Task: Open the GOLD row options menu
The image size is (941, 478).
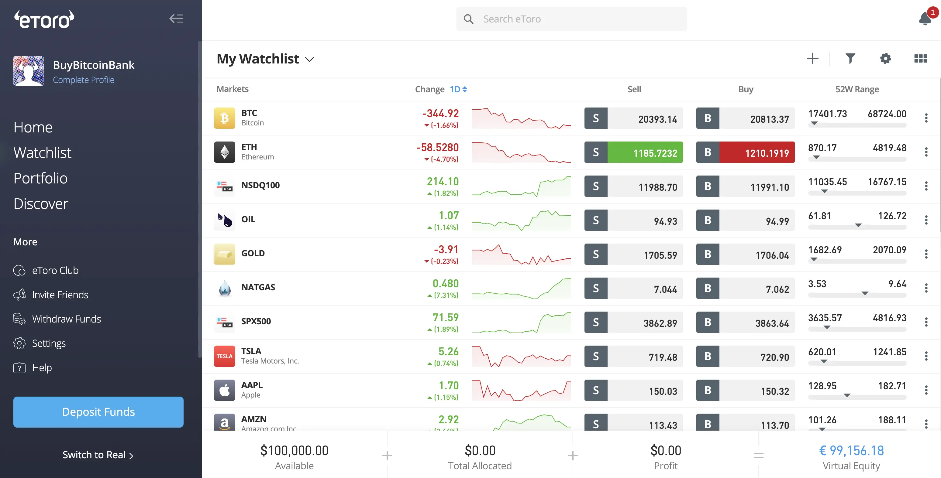Action: [926, 254]
